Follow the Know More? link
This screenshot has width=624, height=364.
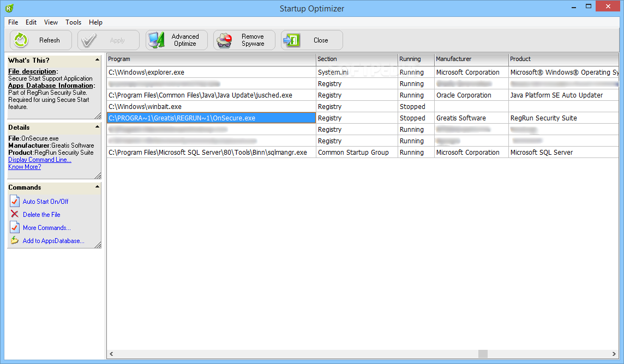(25, 167)
